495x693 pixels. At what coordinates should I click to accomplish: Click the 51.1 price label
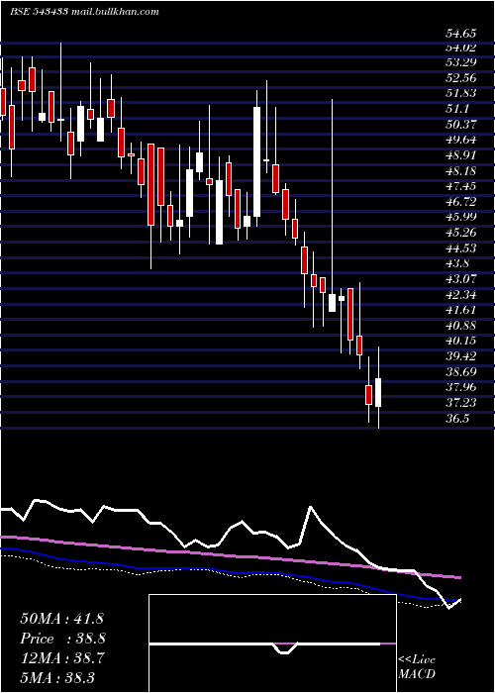coord(457,109)
